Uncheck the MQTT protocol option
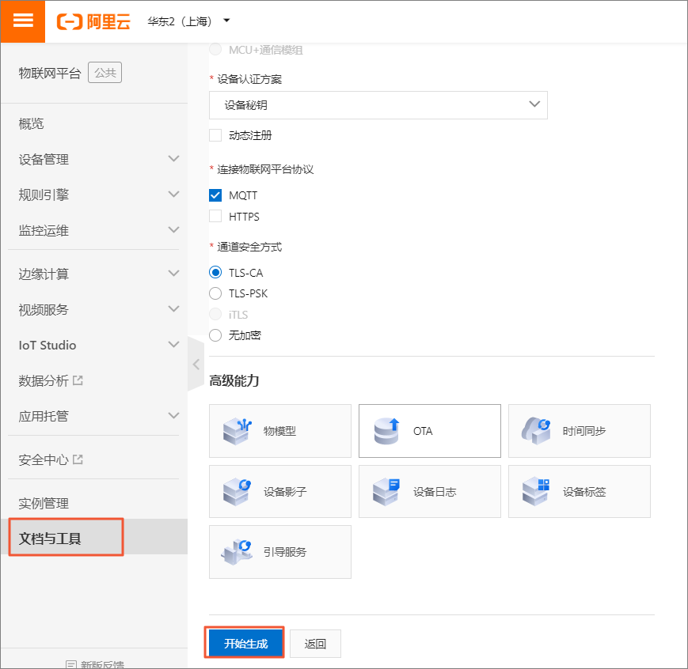Viewport: 688px width, 669px height. point(215,195)
